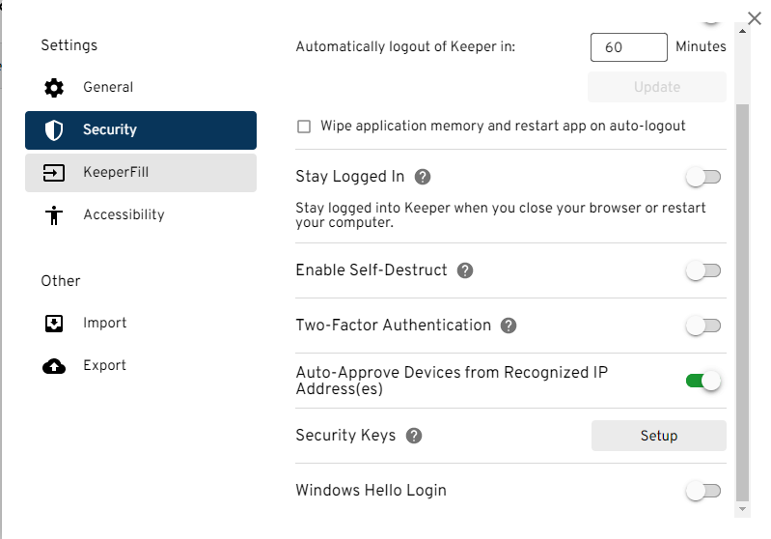Enable Two-Factor Authentication toggle
Screen dimensions: 771x539
(703, 326)
